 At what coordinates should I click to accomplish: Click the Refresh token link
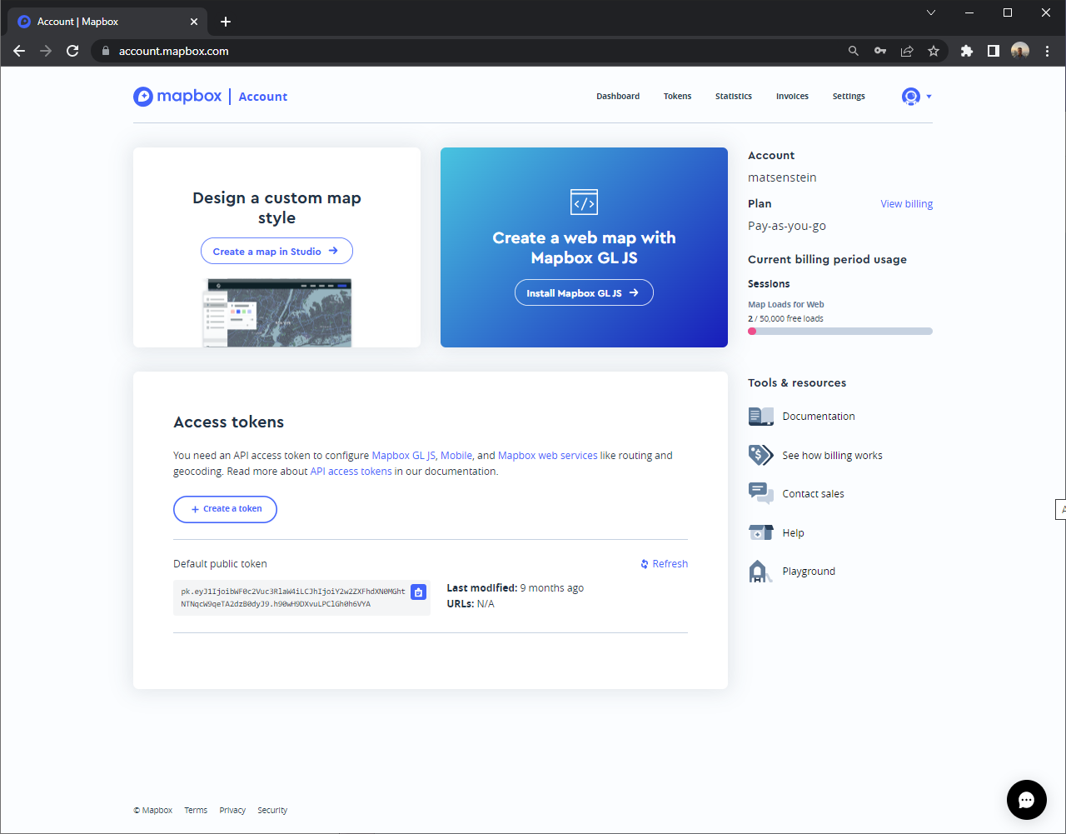[664, 564]
